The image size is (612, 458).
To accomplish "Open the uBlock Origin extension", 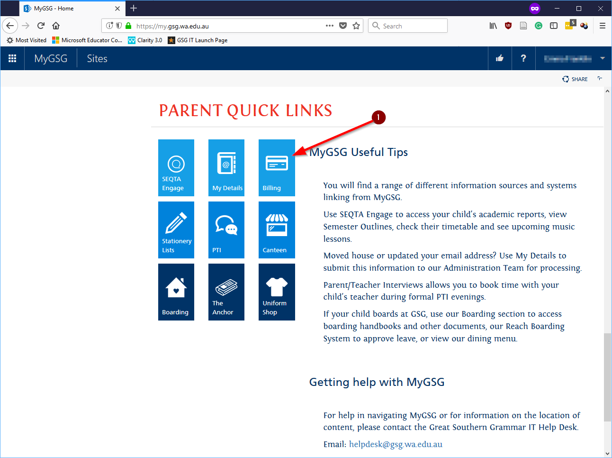I will coord(508,26).
